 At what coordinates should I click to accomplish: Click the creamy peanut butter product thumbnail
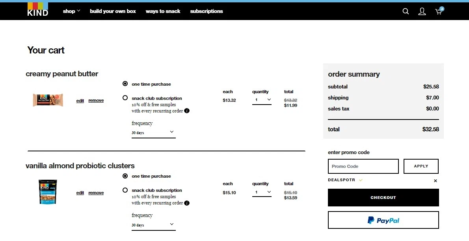coord(48,100)
